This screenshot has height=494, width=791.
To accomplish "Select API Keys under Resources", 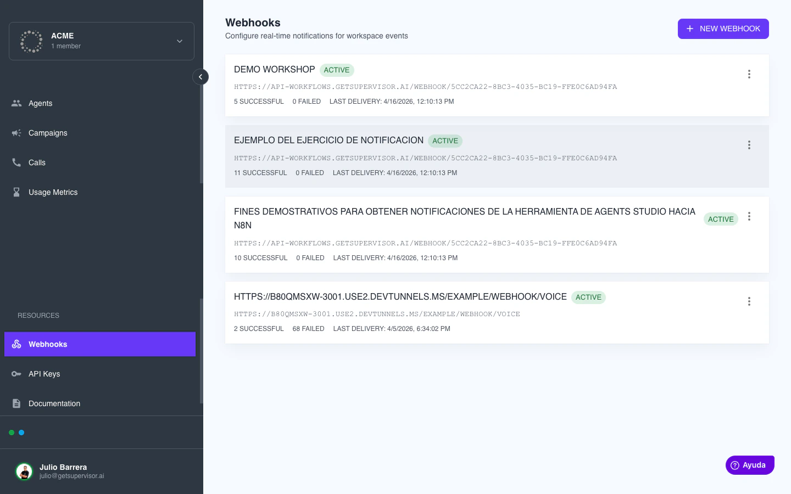I will point(44,374).
